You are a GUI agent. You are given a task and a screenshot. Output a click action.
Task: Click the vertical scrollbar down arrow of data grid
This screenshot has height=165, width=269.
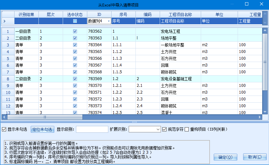265,112
